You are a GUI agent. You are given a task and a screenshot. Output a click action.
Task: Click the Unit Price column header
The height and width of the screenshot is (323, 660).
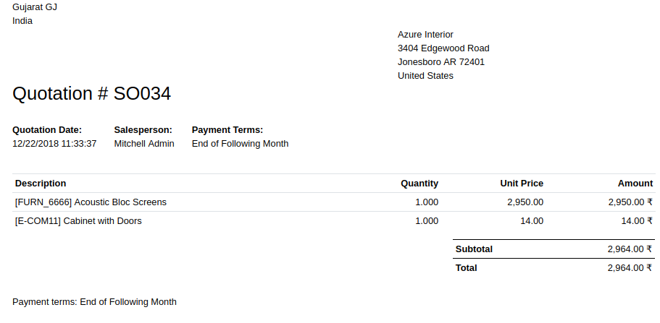click(x=522, y=183)
